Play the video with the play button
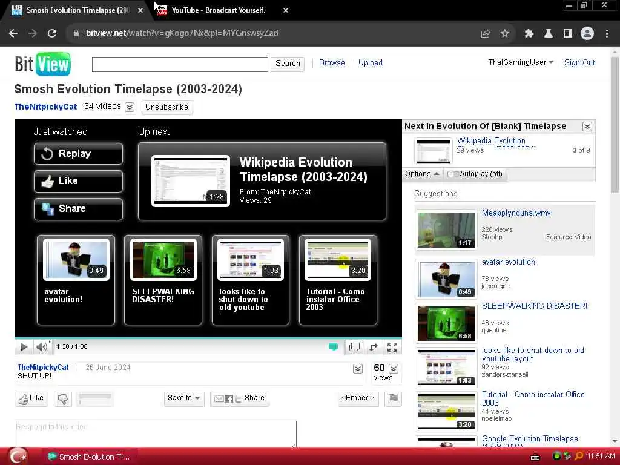This screenshot has width=620, height=465. 24,347
